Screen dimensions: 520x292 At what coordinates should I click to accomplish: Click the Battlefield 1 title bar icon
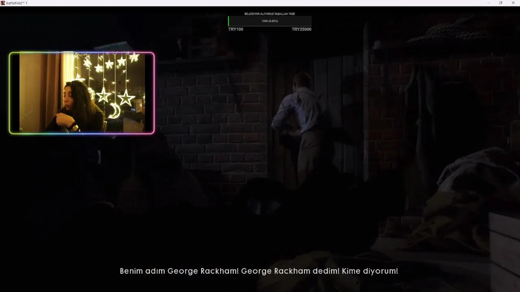[3, 3]
